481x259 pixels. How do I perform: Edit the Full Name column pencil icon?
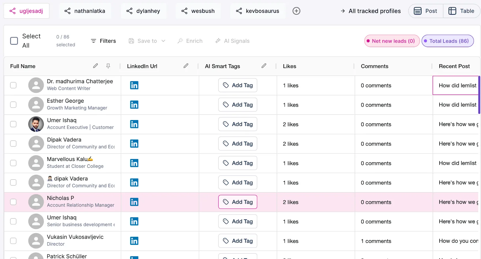[x=96, y=66]
